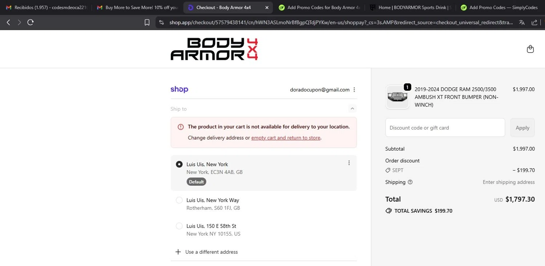Image resolution: width=545 pixels, height=266 pixels.
Task: Switch to Recibidos Gmail tab
Action: pos(47,8)
